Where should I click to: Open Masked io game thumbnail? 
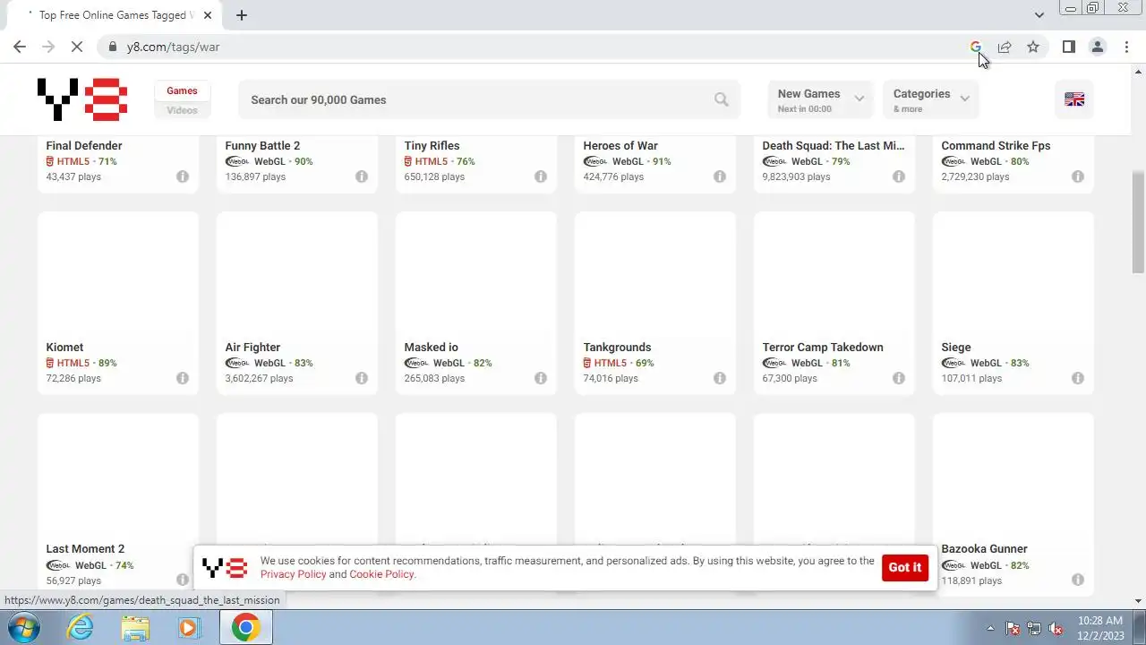[x=476, y=274]
